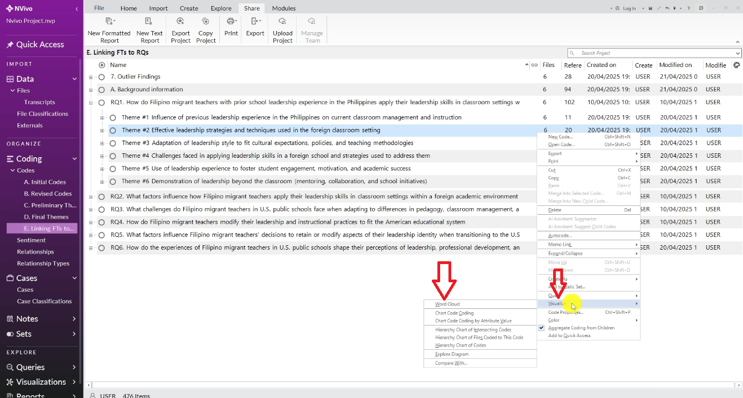Open Transcripts under Files
743x398 pixels.
tap(39, 102)
